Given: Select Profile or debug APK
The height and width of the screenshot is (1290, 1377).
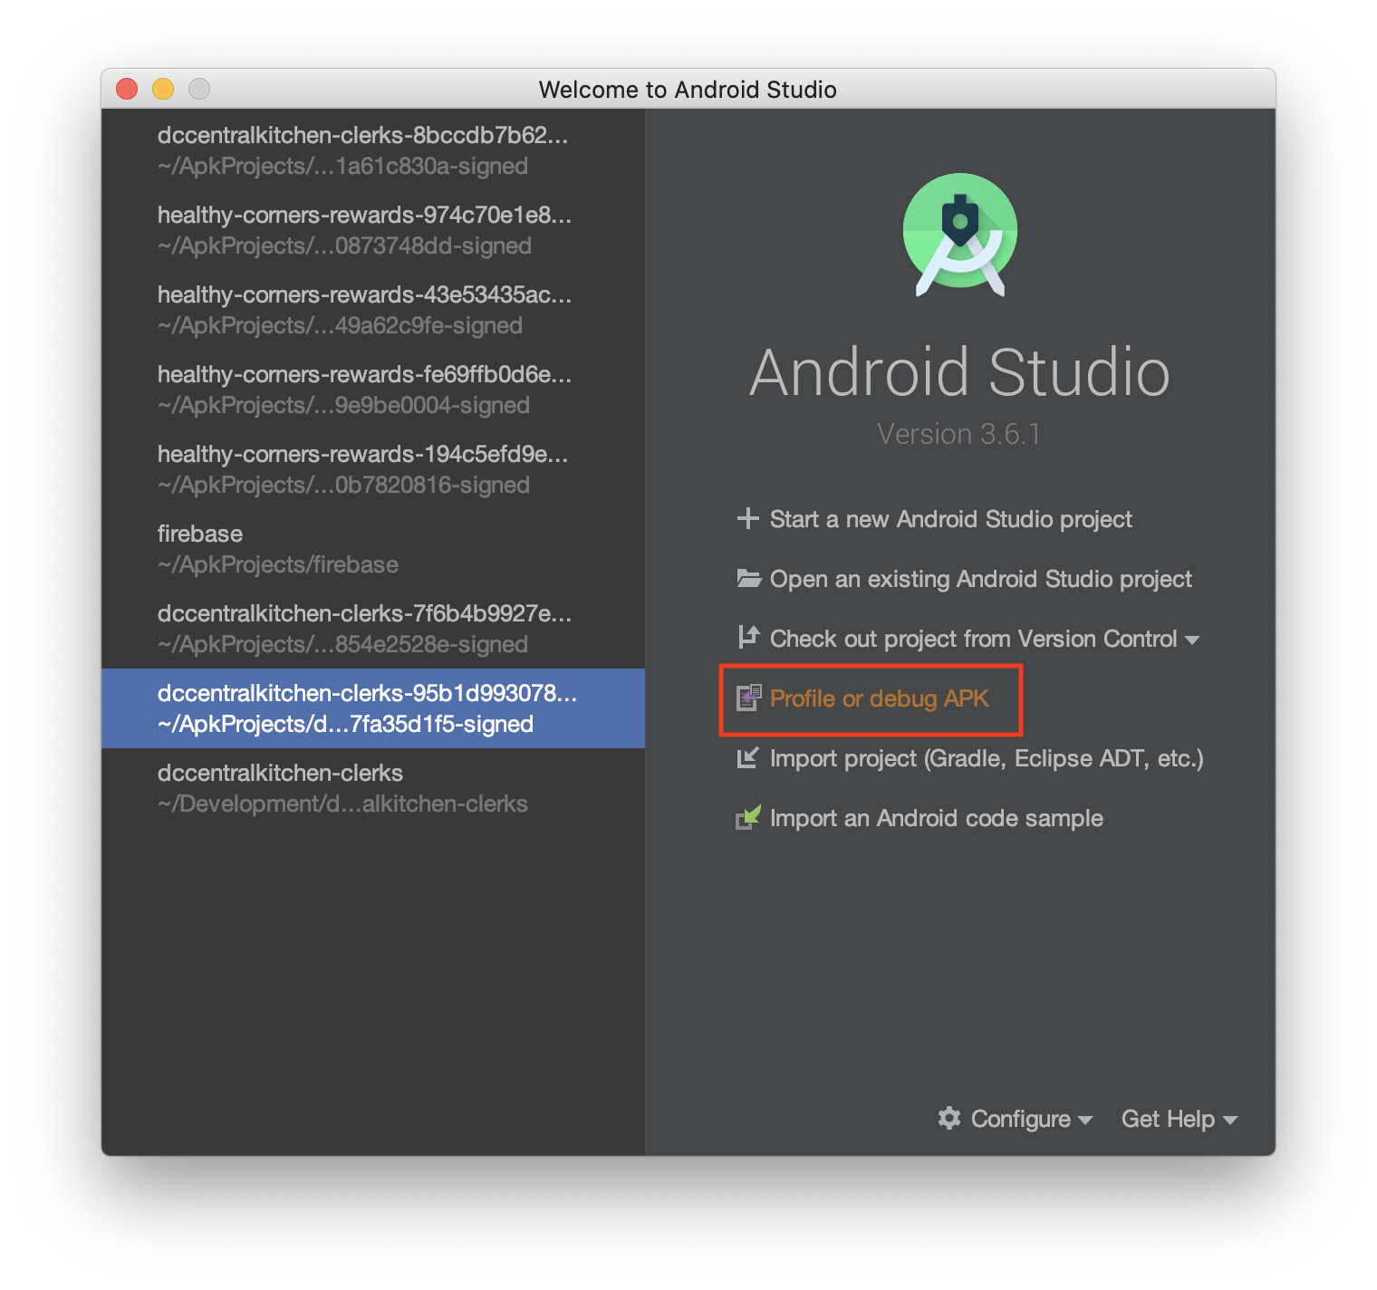Looking at the screenshot, I should pos(879,698).
